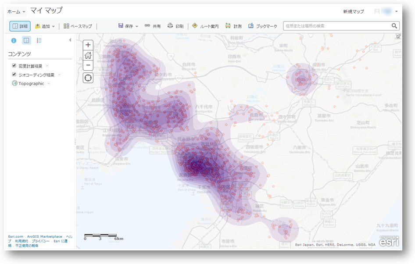Click the zoom in plus button
Screen dimensions: 415x264
(88, 45)
